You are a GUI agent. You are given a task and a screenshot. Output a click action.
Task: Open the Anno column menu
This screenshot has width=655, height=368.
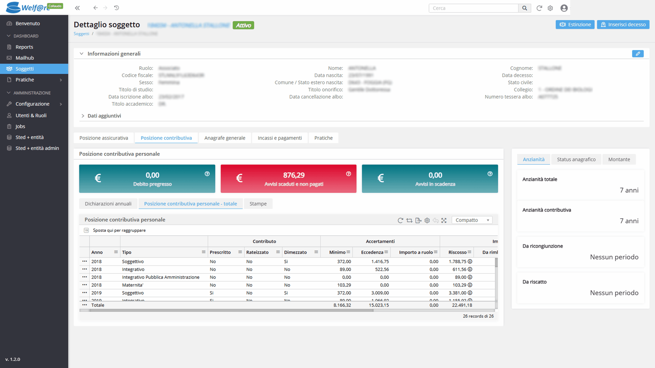pyautogui.click(x=116, y=252)
